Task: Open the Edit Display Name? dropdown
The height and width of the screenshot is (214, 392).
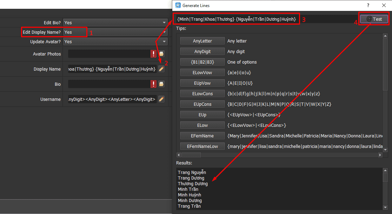Action: (x=164, y=32)
